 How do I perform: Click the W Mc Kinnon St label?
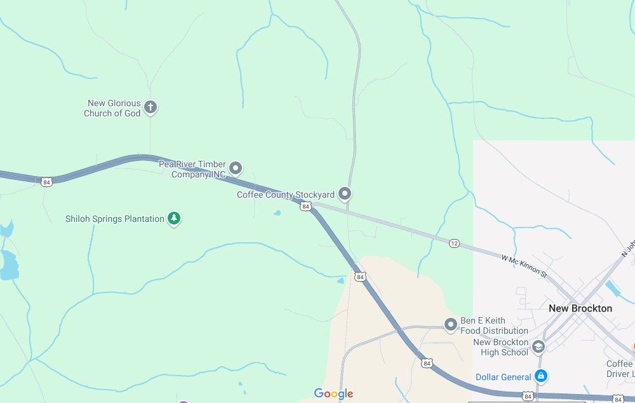(524, 266)
